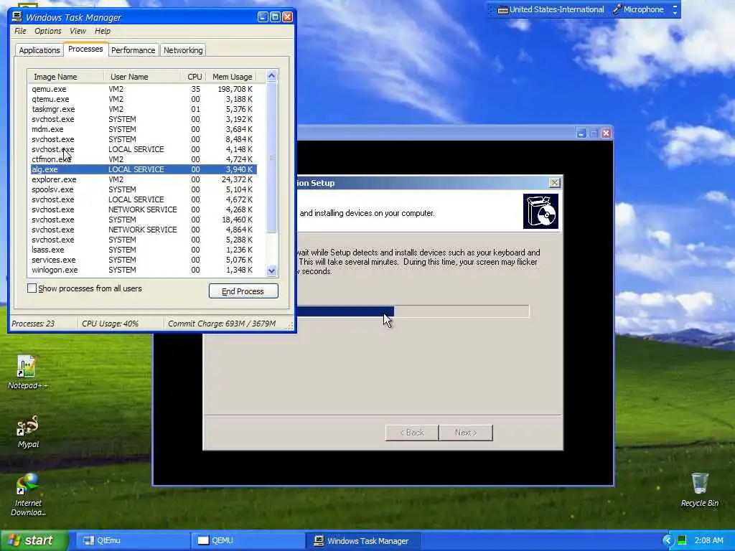Click the End Process button
735x551 pixels.
(x=243, y=291)
